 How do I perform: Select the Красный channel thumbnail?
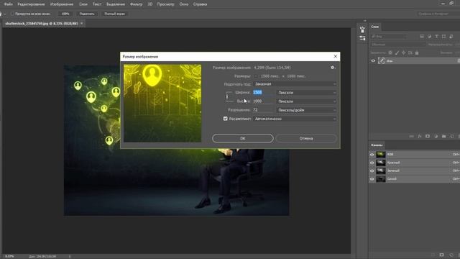(x=381, y=163)
